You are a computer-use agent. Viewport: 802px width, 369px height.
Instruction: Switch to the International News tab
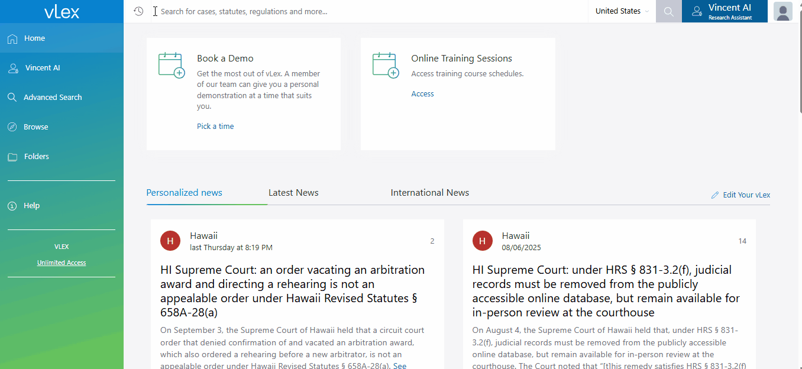pos(429,193)
